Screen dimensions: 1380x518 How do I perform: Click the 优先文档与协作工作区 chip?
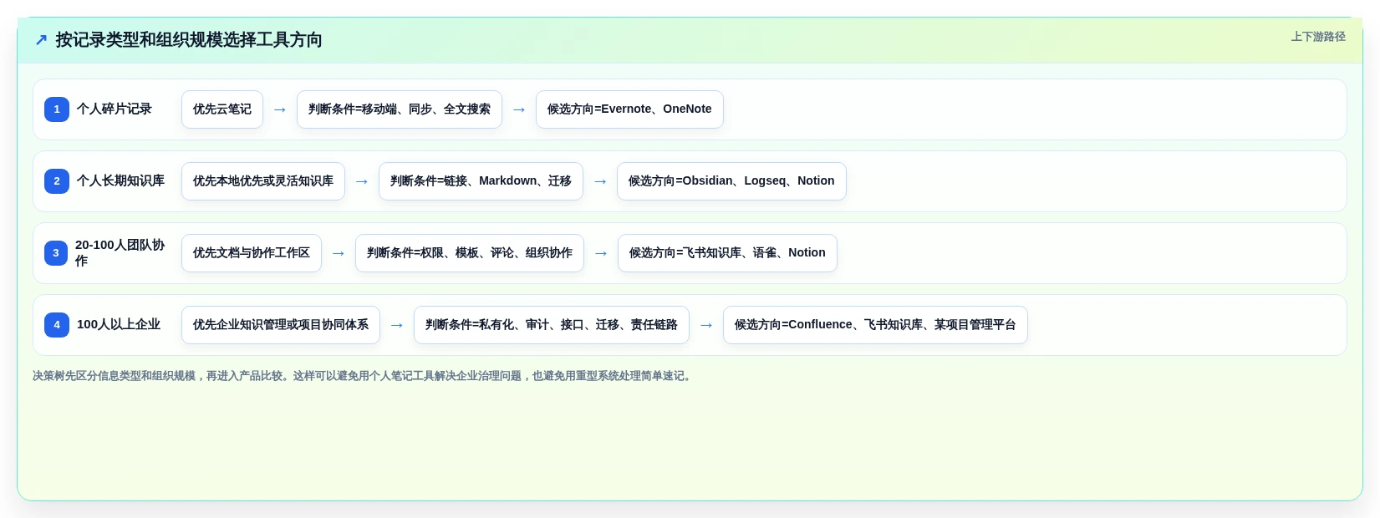tap(252, 253)
